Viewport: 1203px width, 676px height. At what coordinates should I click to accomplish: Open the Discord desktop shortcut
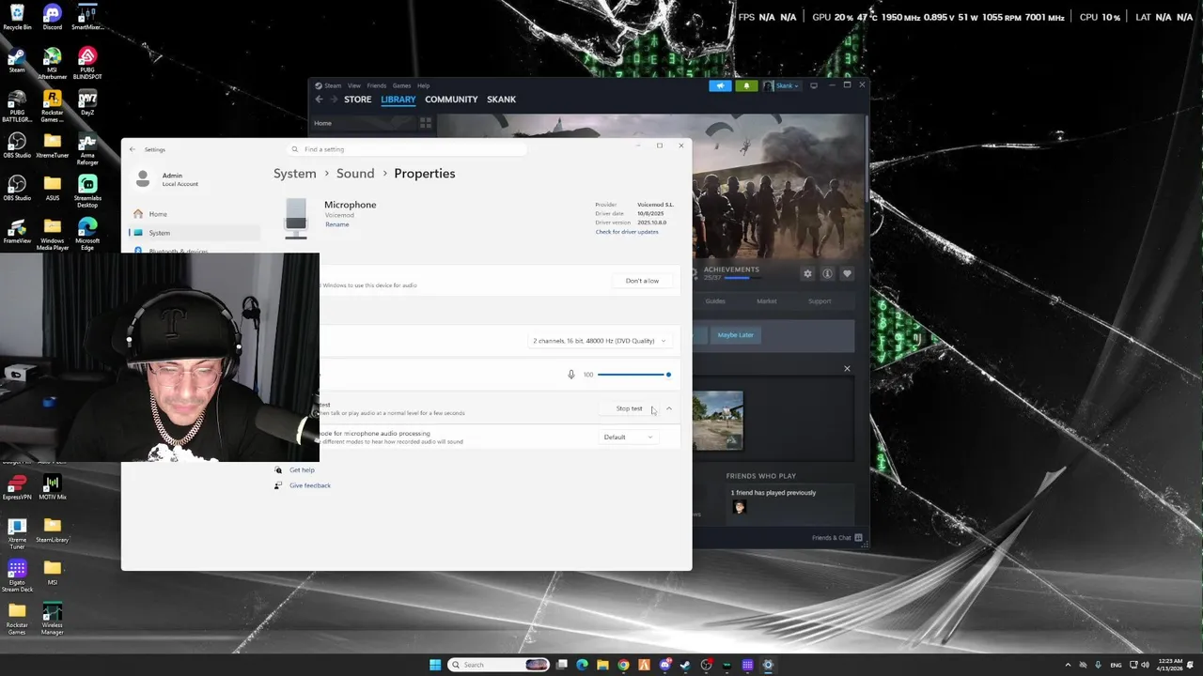pyautogui.click(x=53, y=17)
